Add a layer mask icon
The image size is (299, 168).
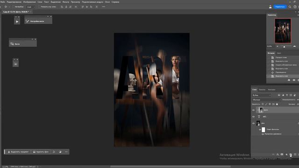pos(282,154)
